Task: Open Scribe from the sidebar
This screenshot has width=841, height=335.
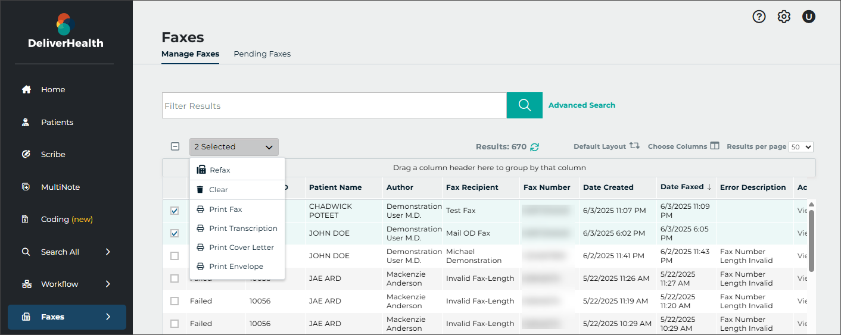Action: (53, 154)
